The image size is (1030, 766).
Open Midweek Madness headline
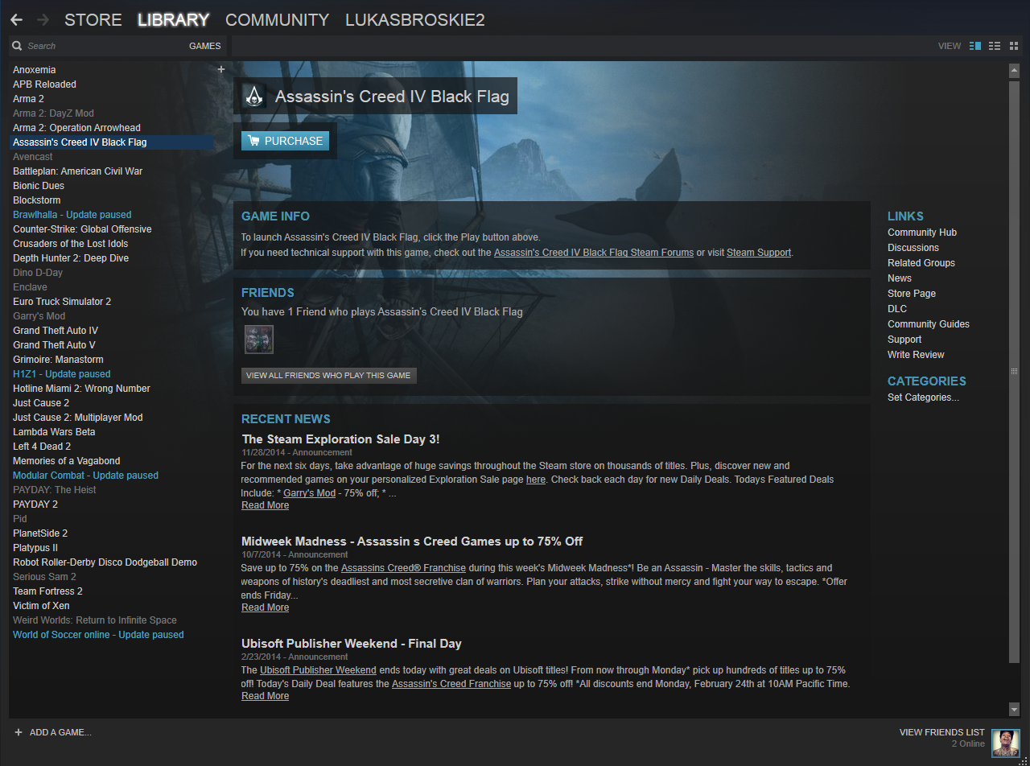coord(412,542)
